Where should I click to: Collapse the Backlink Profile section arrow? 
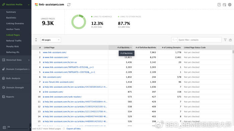point(29,5)
